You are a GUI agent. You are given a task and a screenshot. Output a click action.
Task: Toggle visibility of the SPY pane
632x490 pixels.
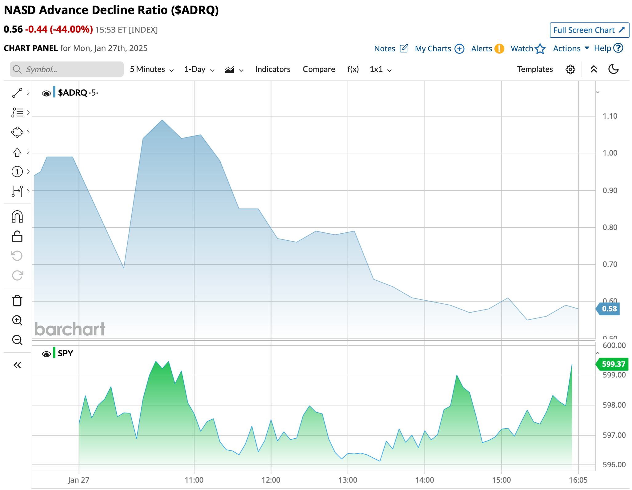tap(46, 354)
